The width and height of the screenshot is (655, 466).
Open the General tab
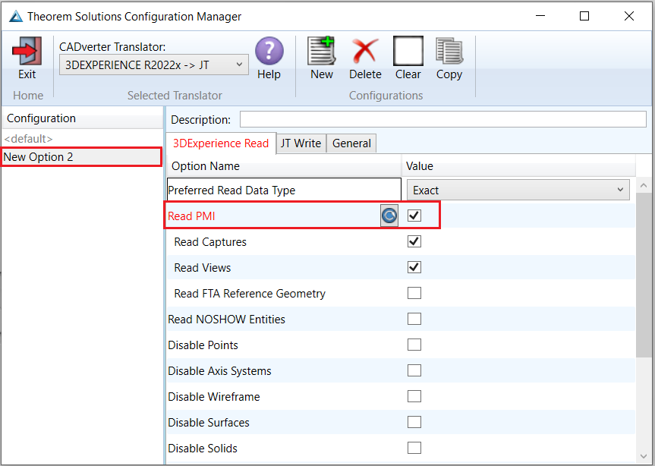click(x=351, y=143)
